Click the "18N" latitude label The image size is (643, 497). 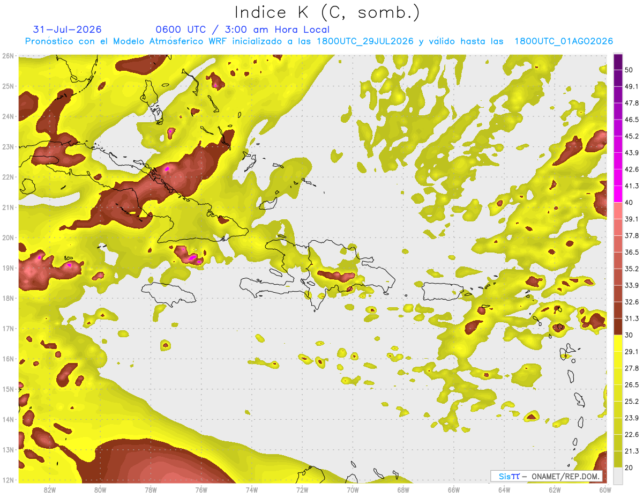8,298
